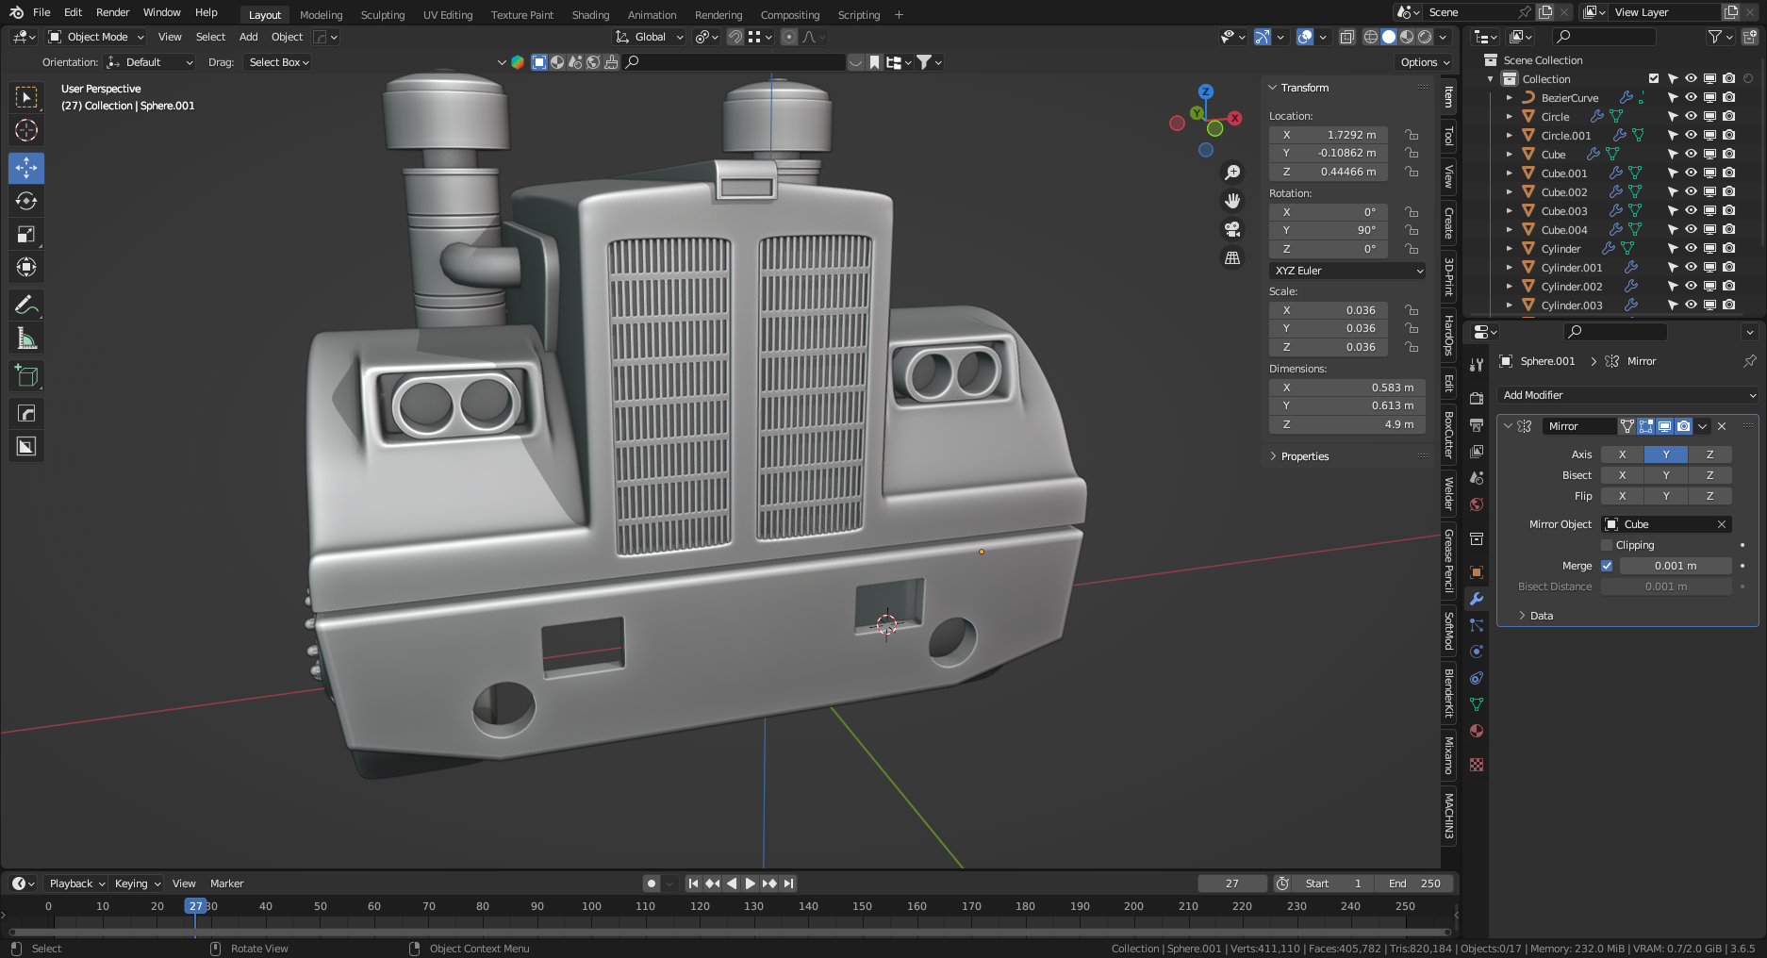Open the Add Modifier dropdown
Screen dimensions: 1767x958
[x=1628, y=395]
